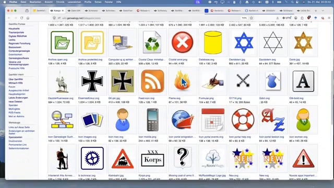The width and height of the screenshot is (334, 188).
Task: Open the Chronik menu in the menu bar
Action: click(x=60, y=2)
